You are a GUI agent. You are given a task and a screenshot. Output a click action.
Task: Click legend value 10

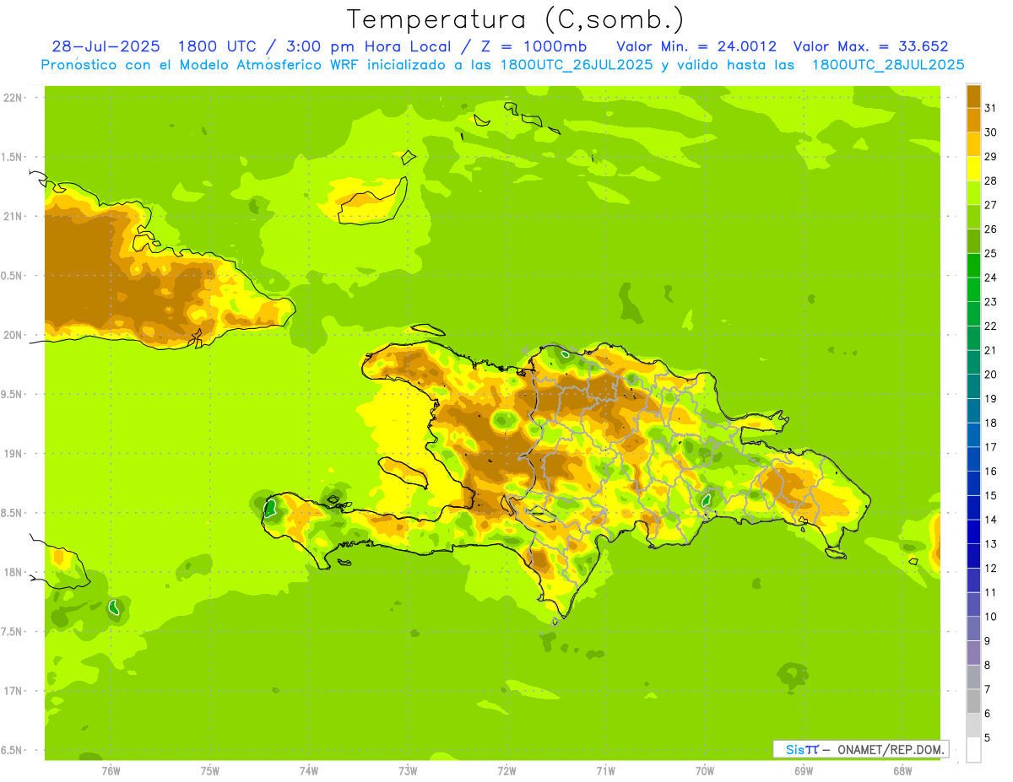pyautogui.click(x=991, y=617)
